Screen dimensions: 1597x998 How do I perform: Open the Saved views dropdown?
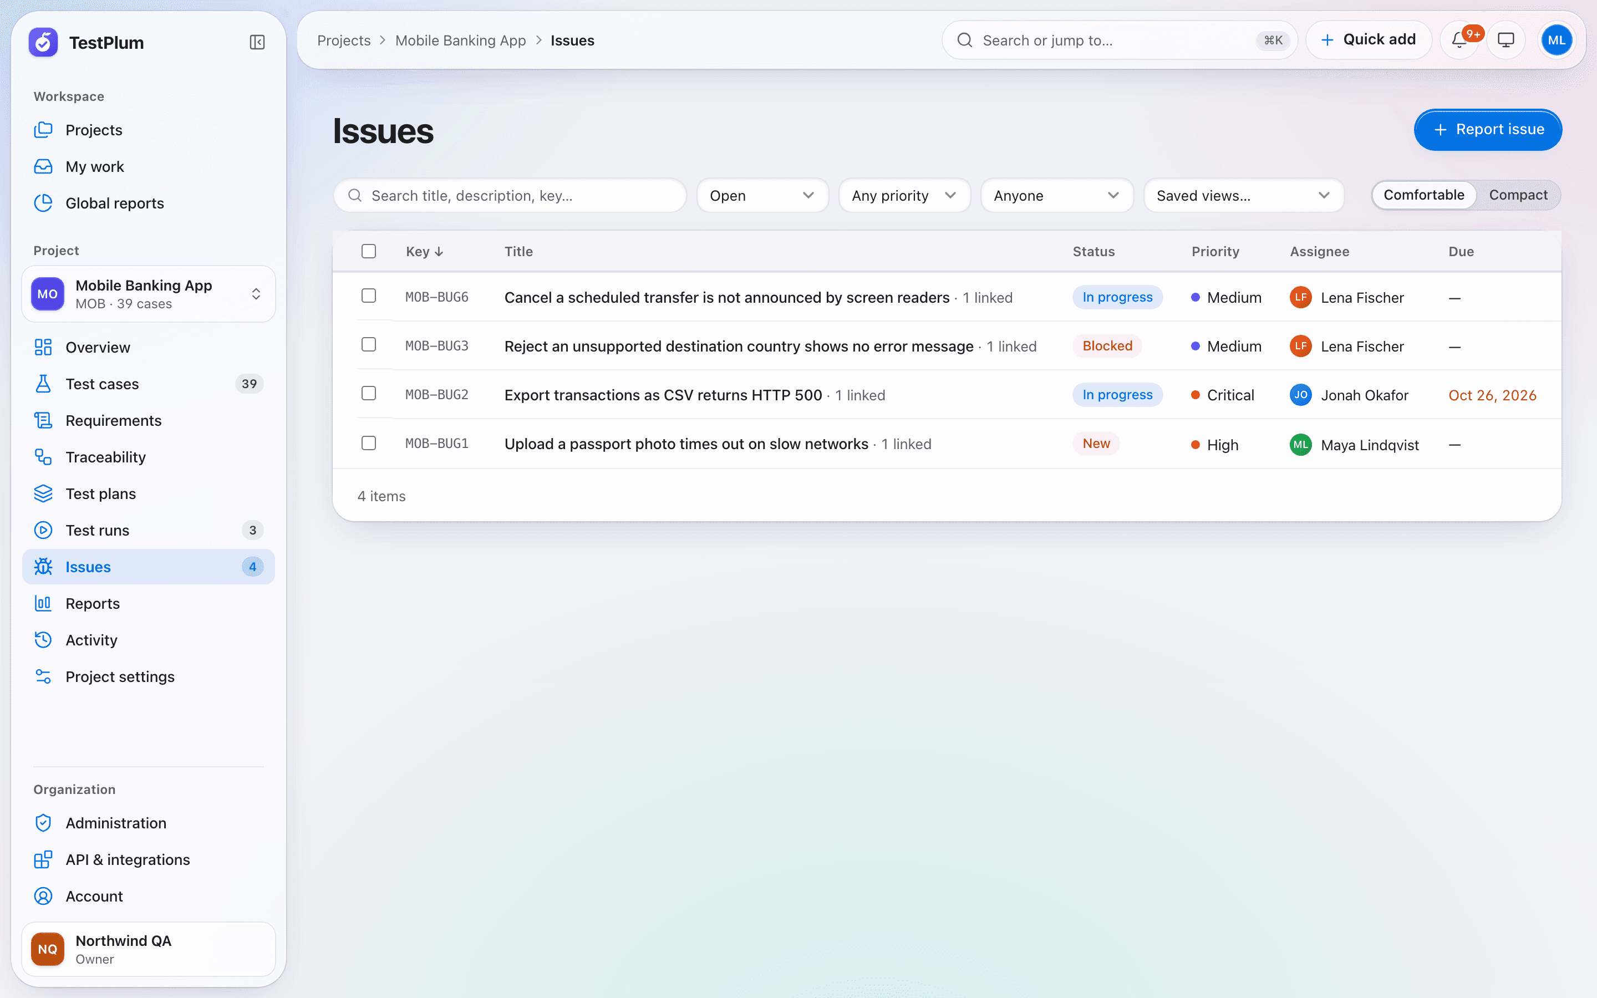click(1243, 195)
